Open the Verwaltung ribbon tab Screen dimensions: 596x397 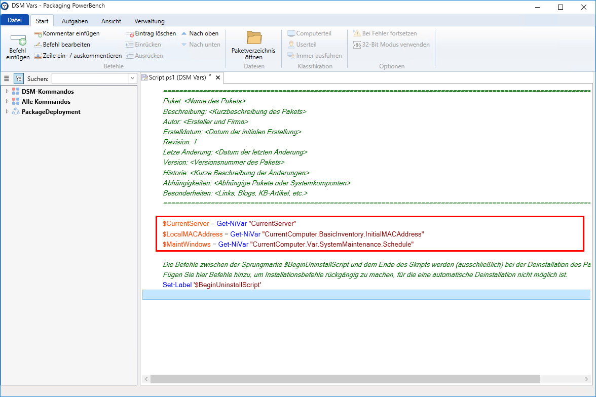(149, 21)
